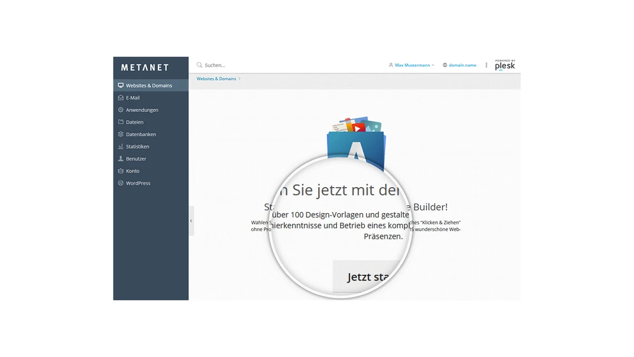The image size is (634, 357).
Task: Open the E-Mail section in sidebar
Action: 133,98
